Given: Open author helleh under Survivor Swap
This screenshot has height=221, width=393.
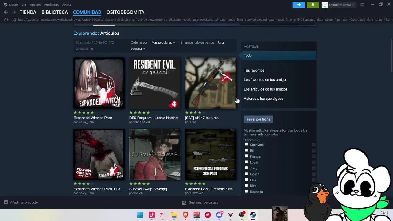Looking at the screenshot, I should (138, 193).
